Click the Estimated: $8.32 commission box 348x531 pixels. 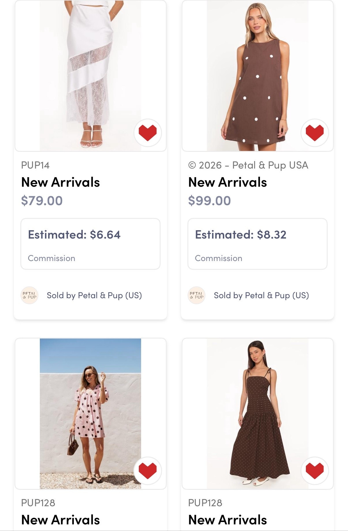click(x=257, y=244)
